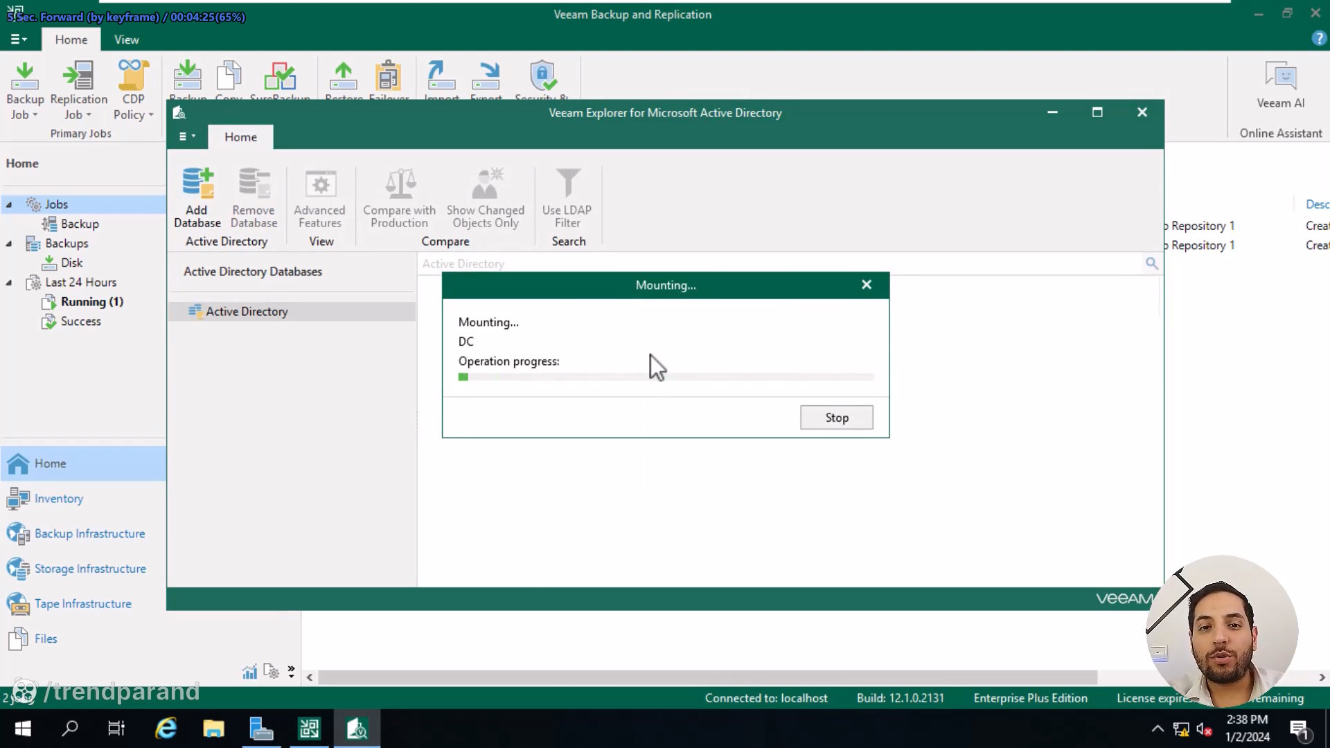1330x748 pixels.
Task: Select the Home tab in Veeam Explorer
Action: click(240, 137)
